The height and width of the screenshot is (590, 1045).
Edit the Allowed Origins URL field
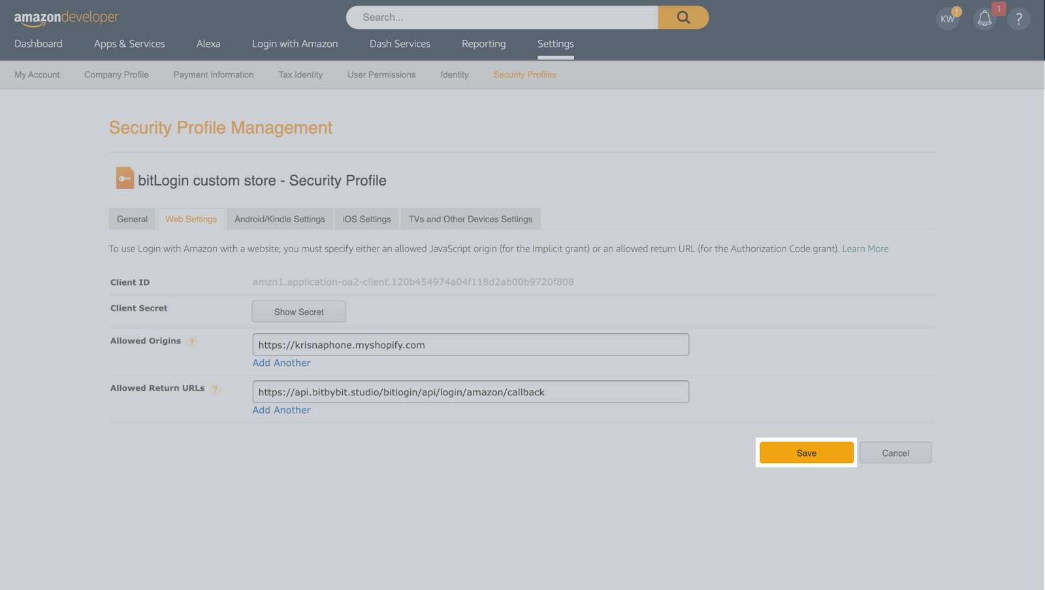[x=471, y=345]
